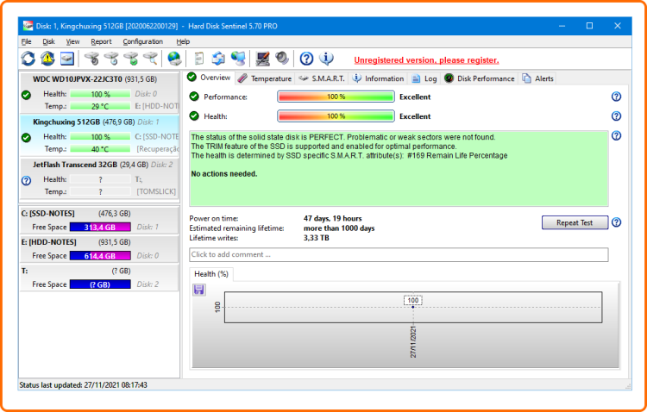Select the Kingchuxing 512GB disk entry
This screenshot has width=647, height=412.
coord(99,135)
